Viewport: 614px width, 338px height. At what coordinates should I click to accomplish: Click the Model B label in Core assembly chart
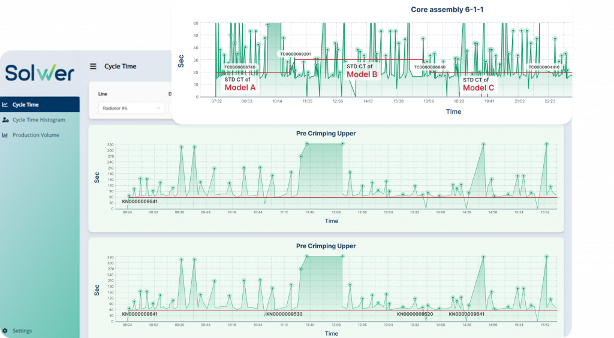362,75
